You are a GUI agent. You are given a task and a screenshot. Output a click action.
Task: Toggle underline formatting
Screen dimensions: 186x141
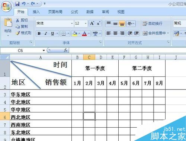pos(52,33)
